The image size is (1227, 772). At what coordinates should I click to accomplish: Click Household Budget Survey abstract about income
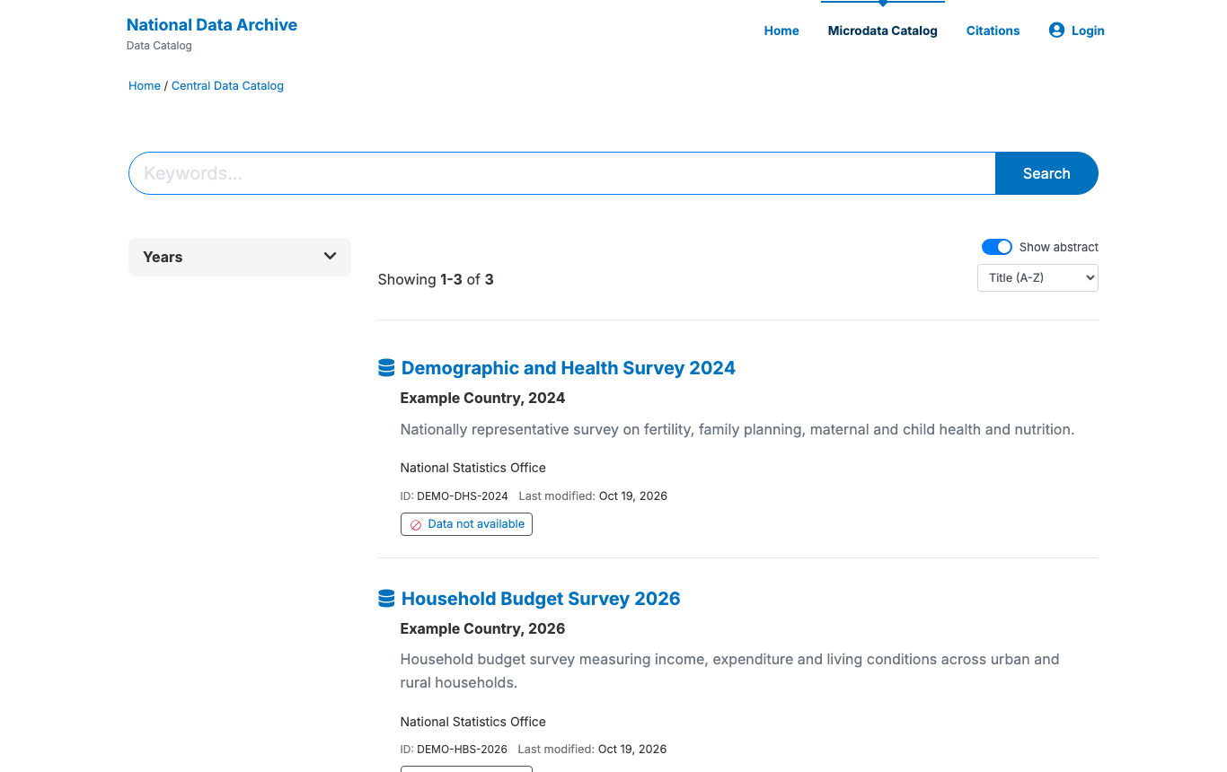click(x=729, y=671)
